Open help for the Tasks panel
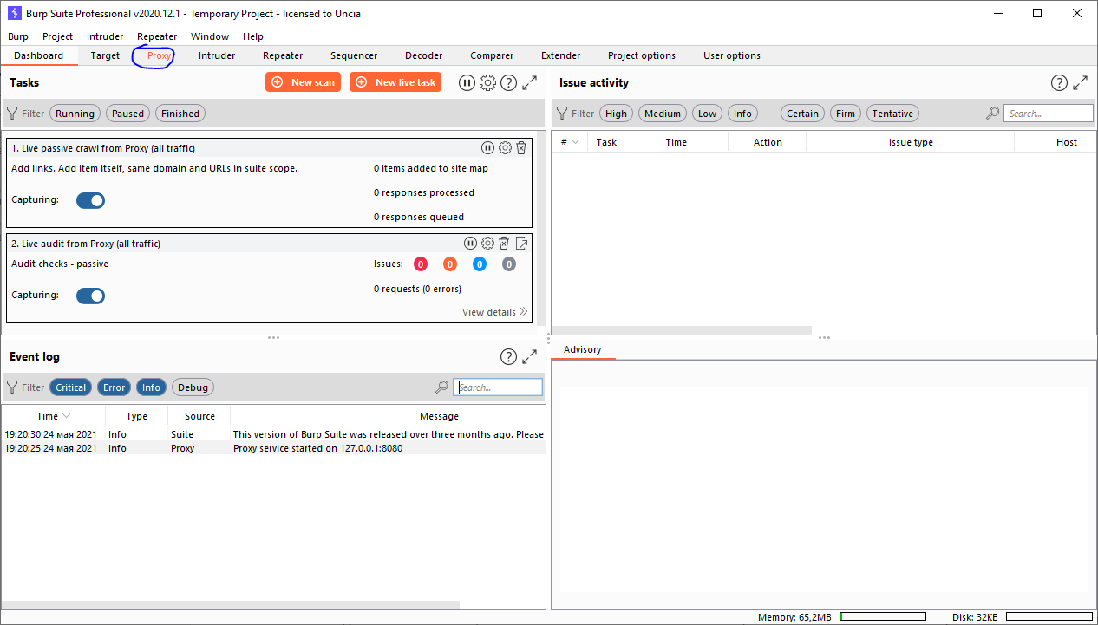This screenshot has width=1098, height=625. tap(509, 82)
